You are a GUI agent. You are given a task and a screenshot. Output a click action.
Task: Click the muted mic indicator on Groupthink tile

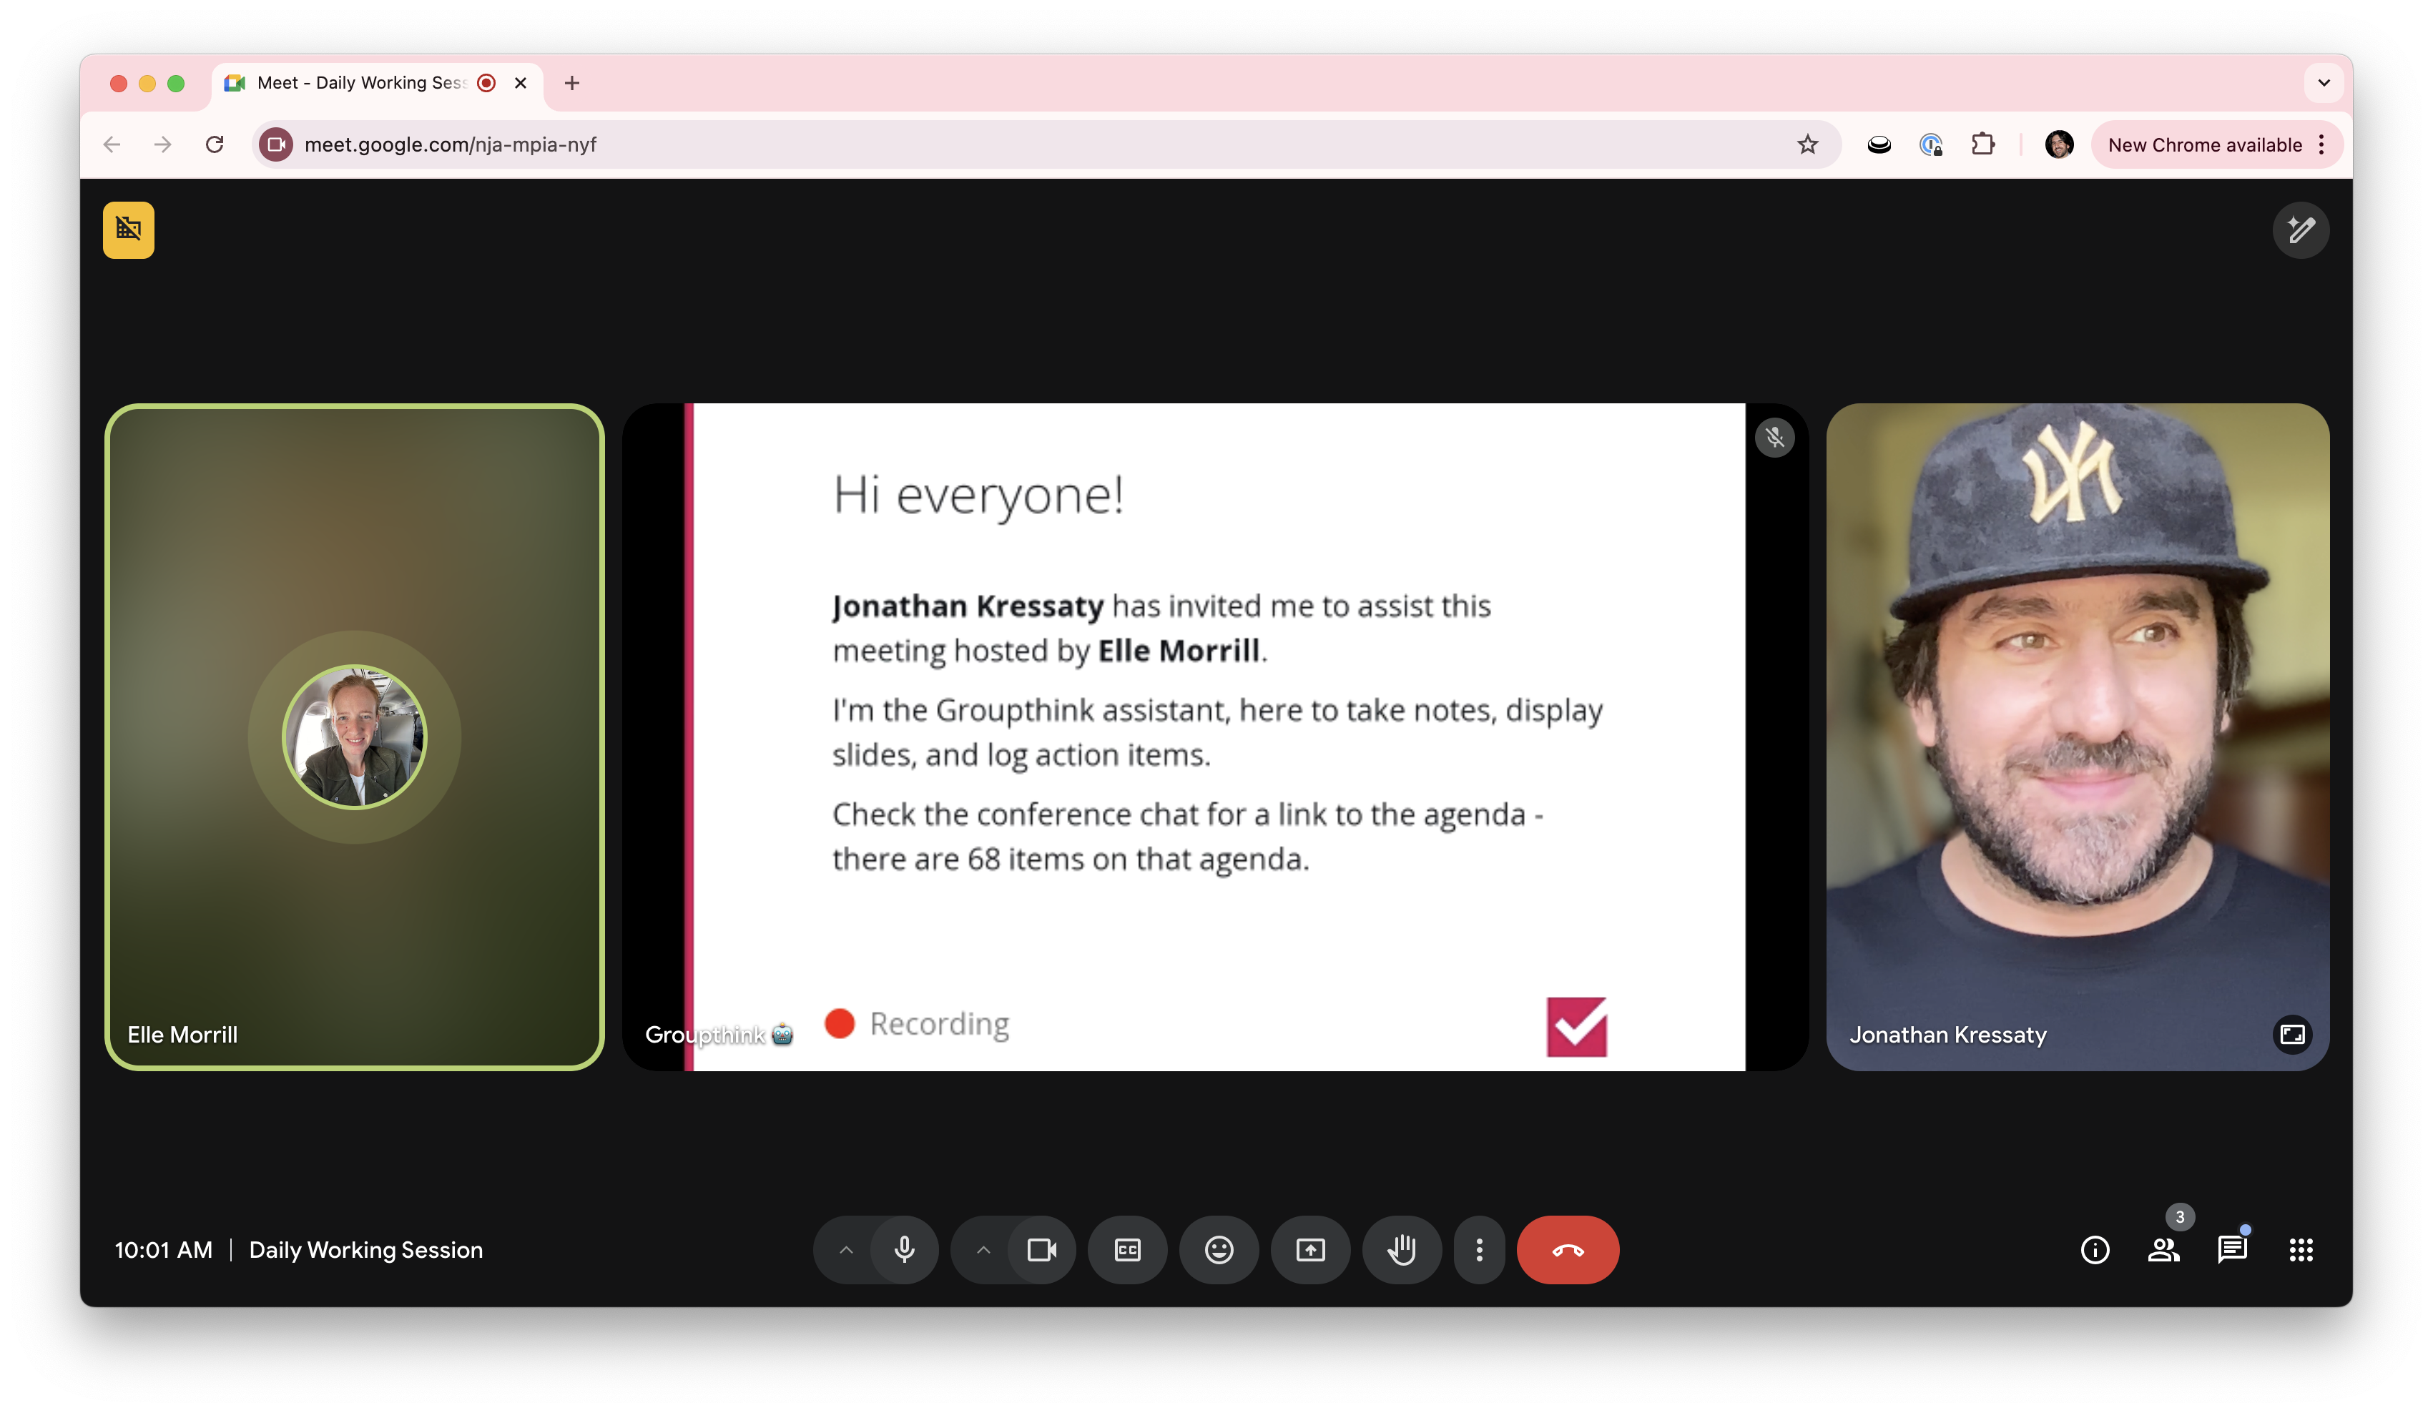(x=1774, y=437)
